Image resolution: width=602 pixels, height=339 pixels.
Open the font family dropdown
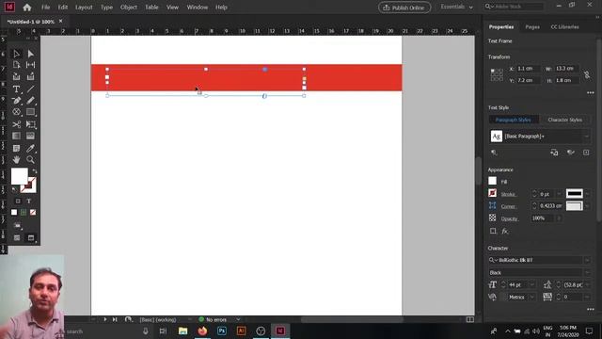[587, 260]
